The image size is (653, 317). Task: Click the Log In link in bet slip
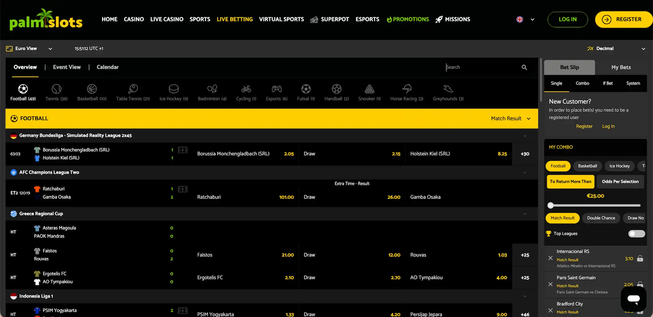point(608,126)
